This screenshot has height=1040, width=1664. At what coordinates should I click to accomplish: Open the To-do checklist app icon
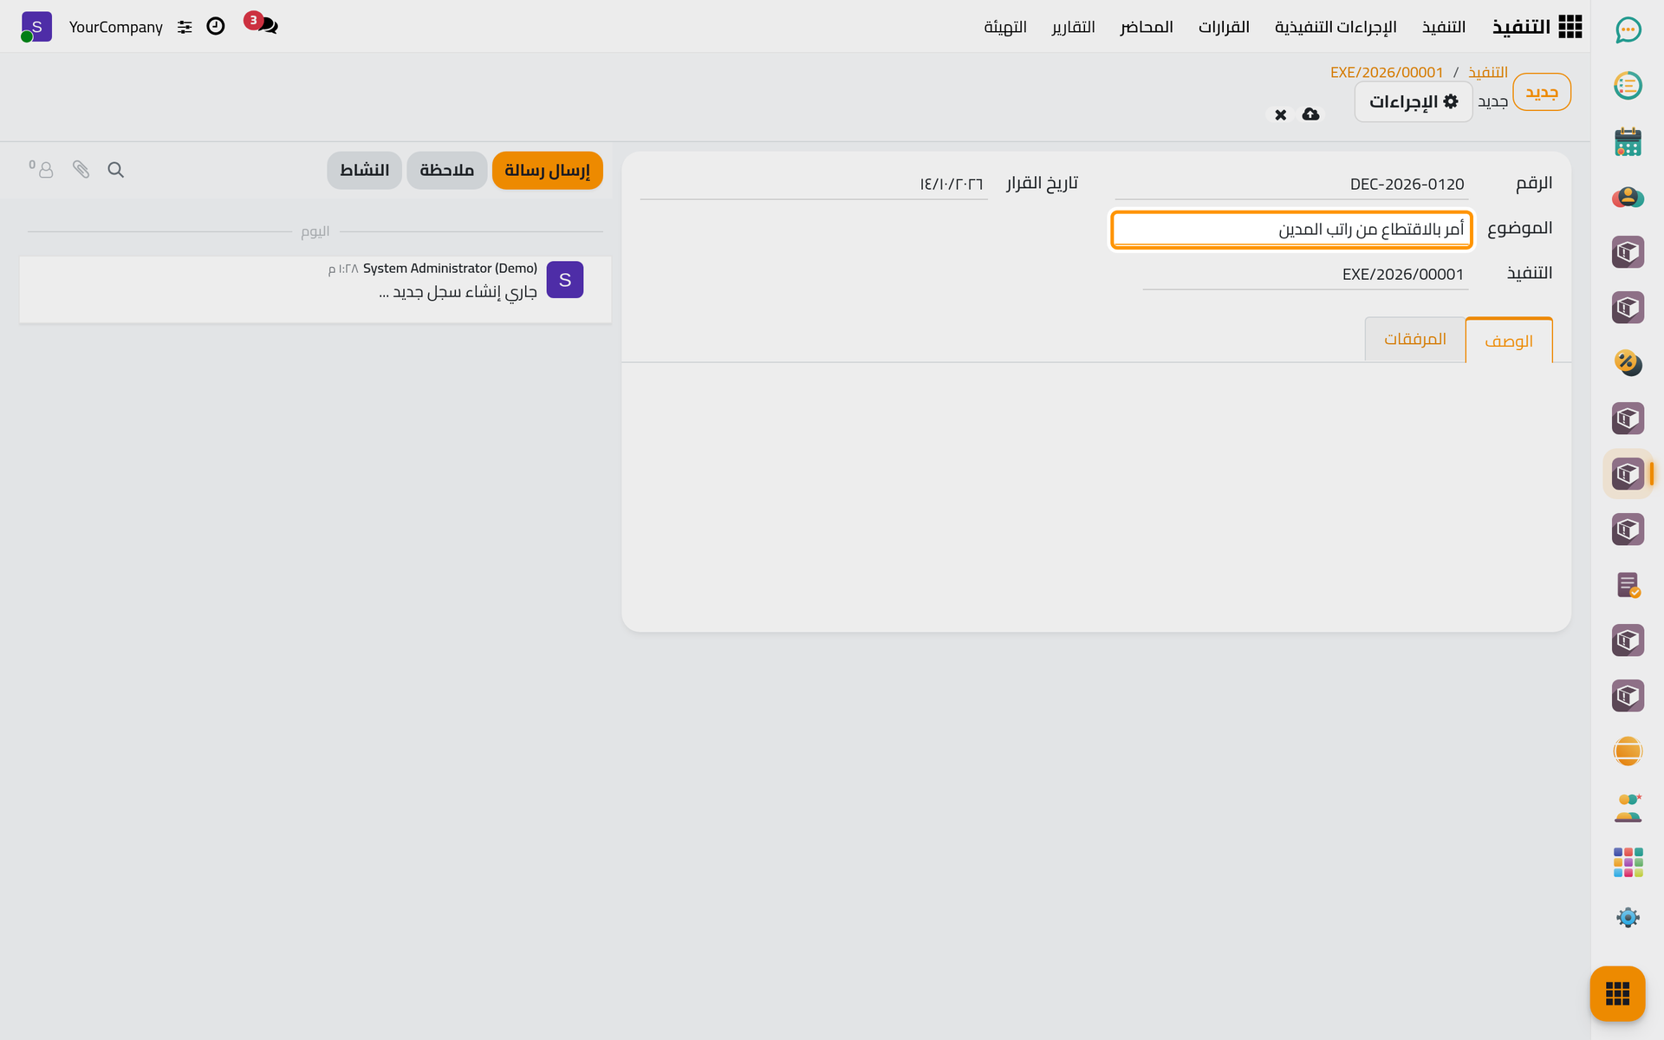coord(1628,86)
